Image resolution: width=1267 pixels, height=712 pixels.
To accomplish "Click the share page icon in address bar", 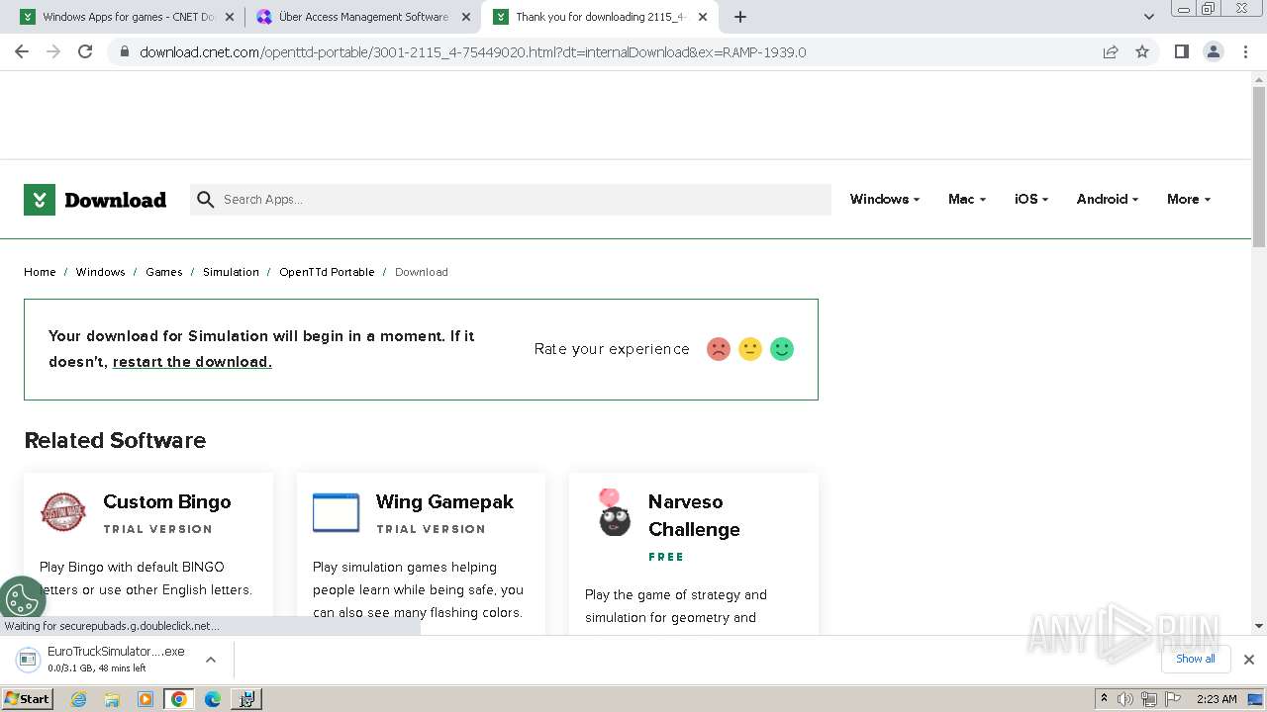I will (1111, 51).
